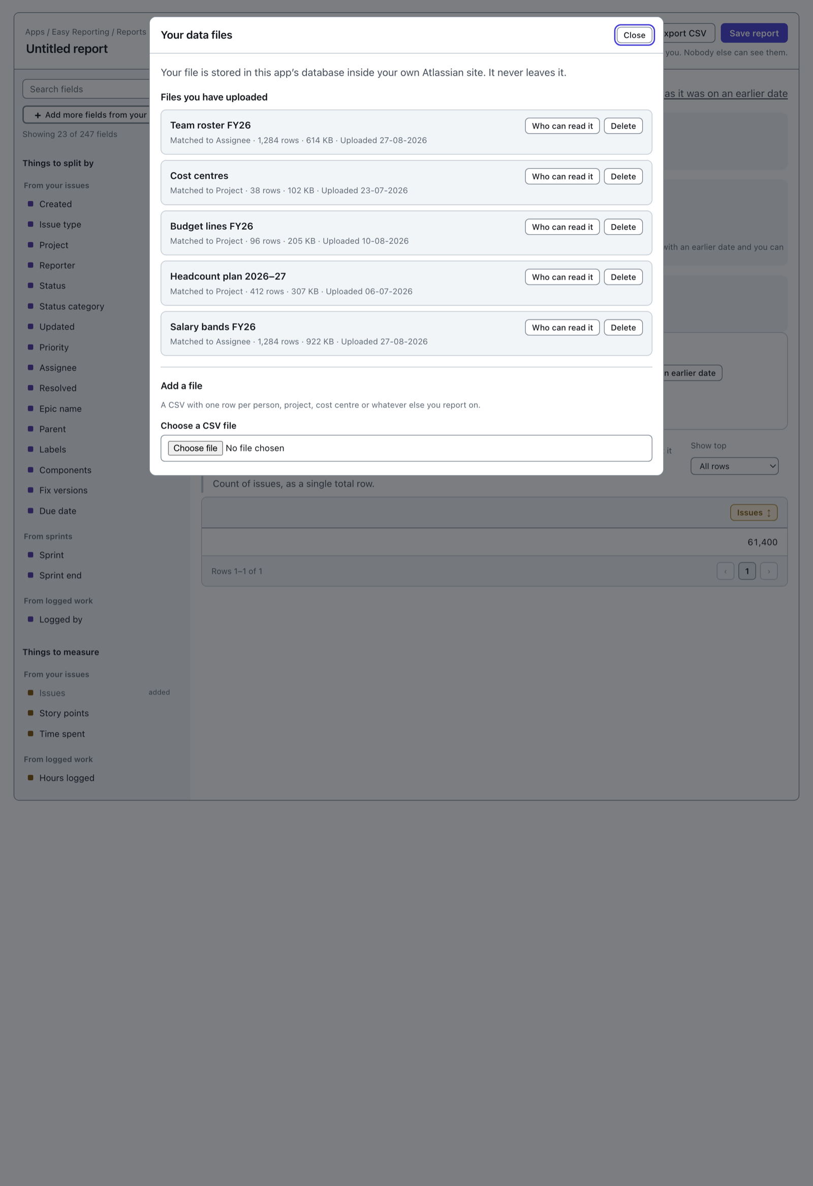The width and height of the screenshot is (813, 1186).
Task: Select the Sprint end field
Action: [60, 575]
